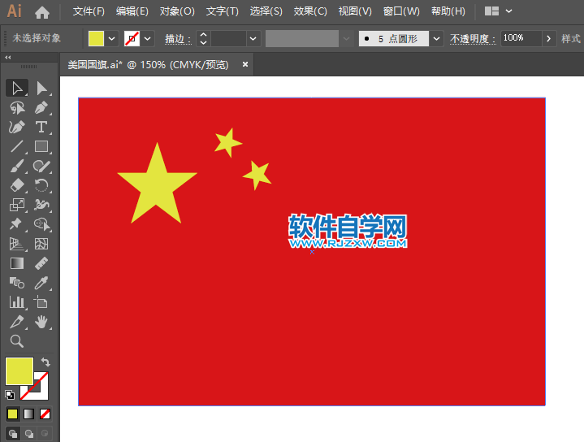Set paint mode to None

click(x=45, y=414)
